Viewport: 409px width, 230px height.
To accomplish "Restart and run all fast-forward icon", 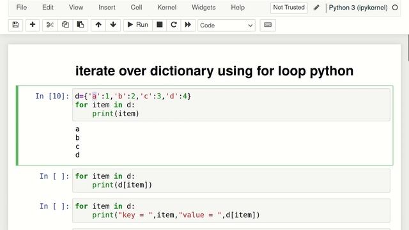I will [x=188, y=25].
